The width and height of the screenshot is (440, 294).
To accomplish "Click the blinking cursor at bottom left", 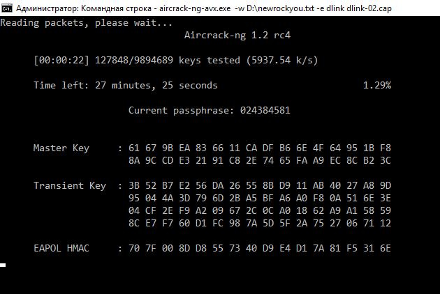I will coord(3,265).
